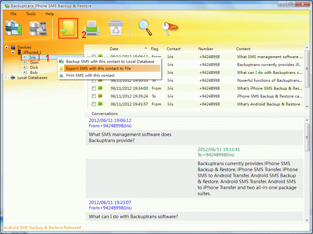Click conversation timestamp 2012/06/11 19:06:12

(110, 120)
